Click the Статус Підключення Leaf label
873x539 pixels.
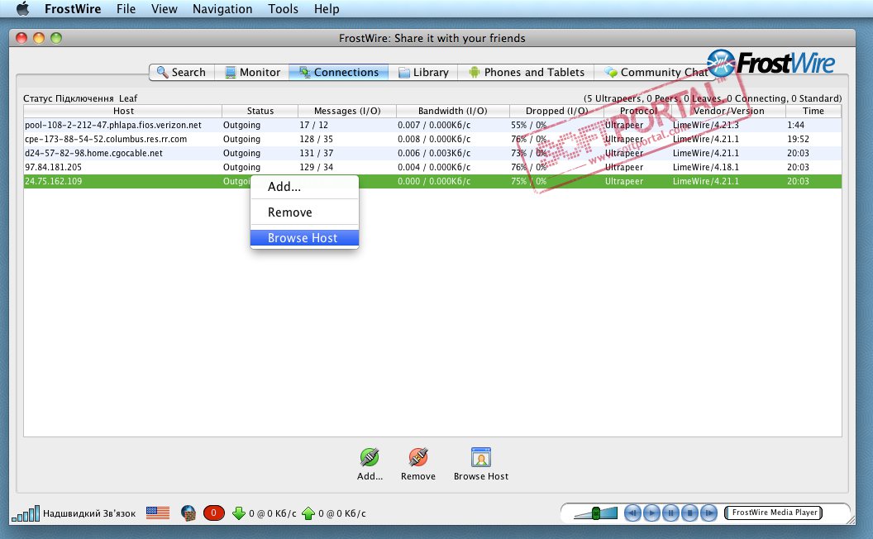(80, 98)
